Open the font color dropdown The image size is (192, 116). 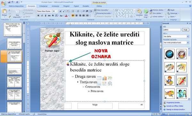coord(68,16)
